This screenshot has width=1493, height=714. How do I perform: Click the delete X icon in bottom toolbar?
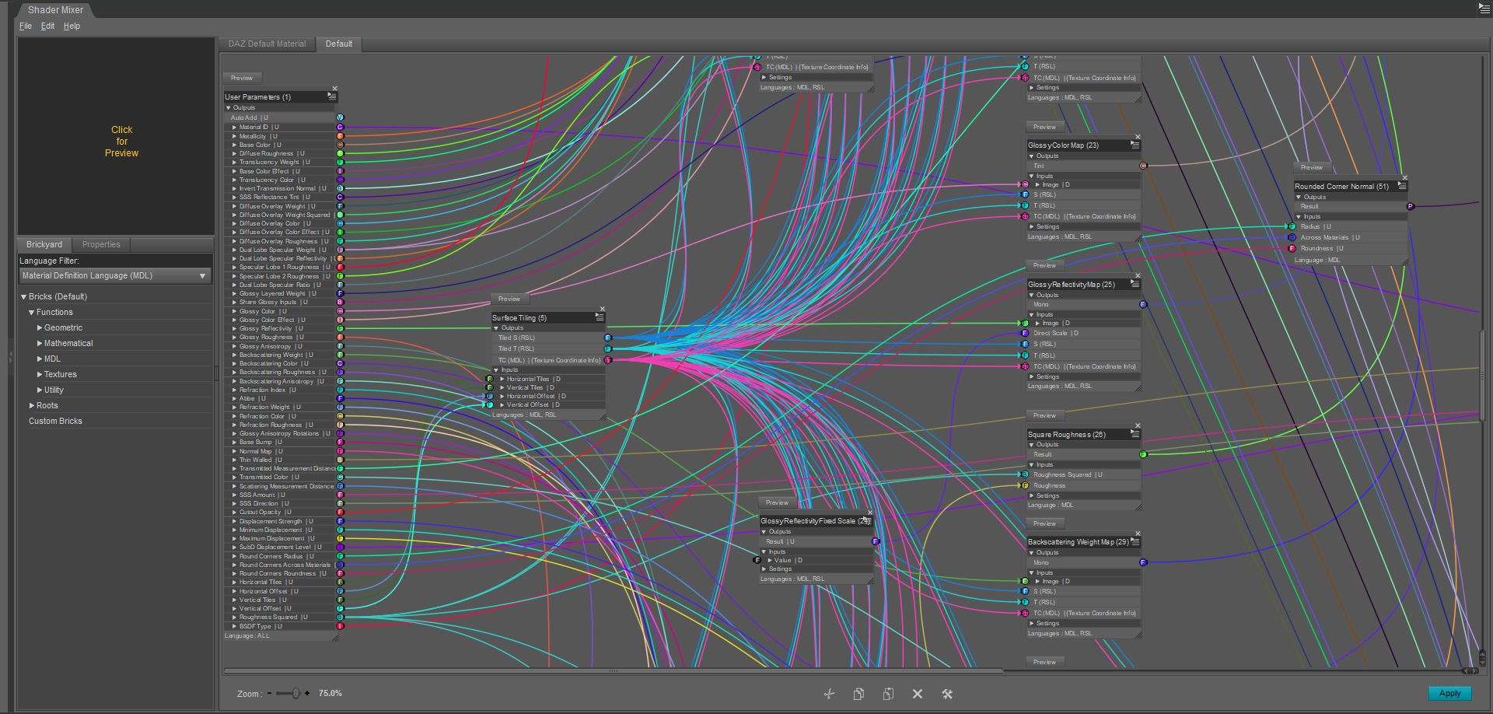pos(918,694)
